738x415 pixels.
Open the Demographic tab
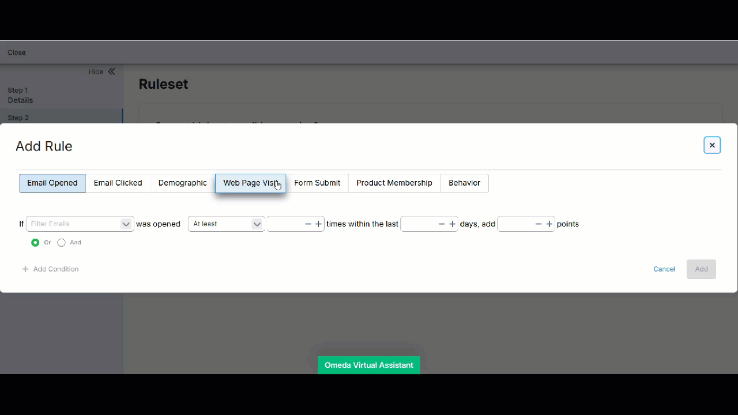(182, 183)
